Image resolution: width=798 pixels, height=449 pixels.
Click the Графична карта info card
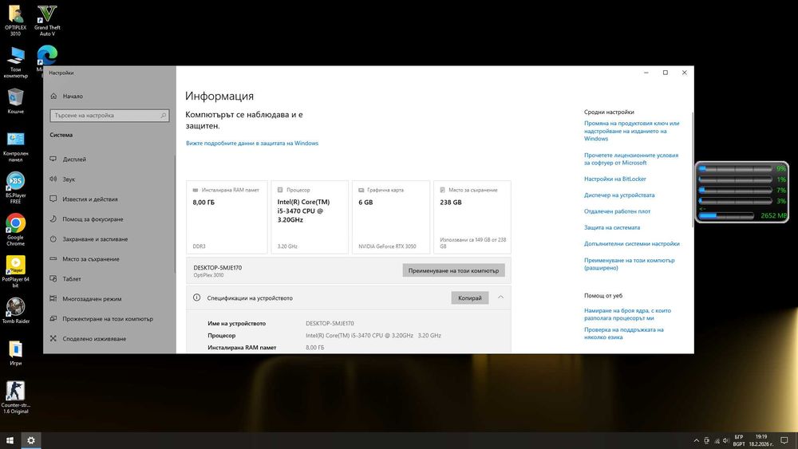[391, 217]
